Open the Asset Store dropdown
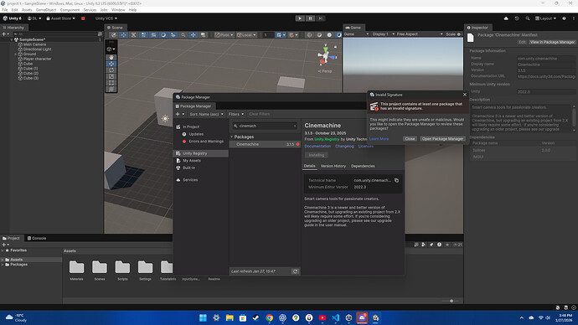The height and width of the screenshot is (325, 578). pyautogui.click(x=60, y=18)
